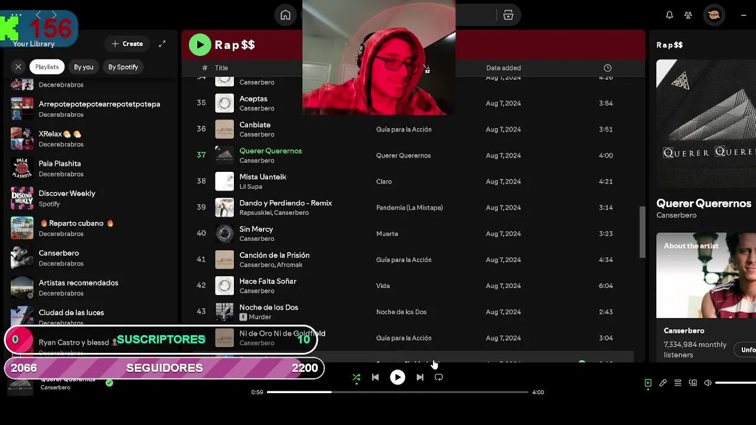Select the Playlists filter chip
The width and height of the screenshot is (756, 425).
click(47, 67)
